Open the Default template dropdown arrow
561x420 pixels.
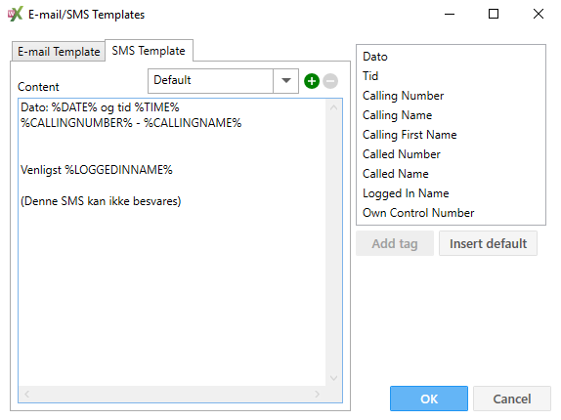[x=285, y=81]
